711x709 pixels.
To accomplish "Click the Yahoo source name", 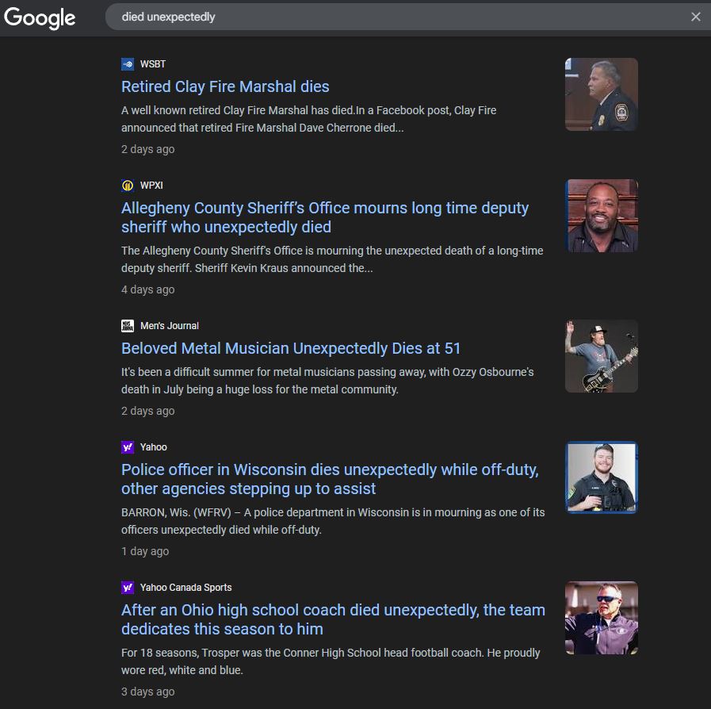I will [153, 446].
